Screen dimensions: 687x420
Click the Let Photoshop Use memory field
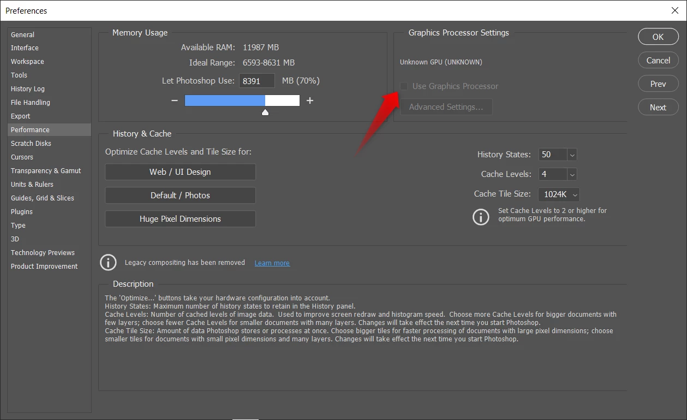pos(258,81)
